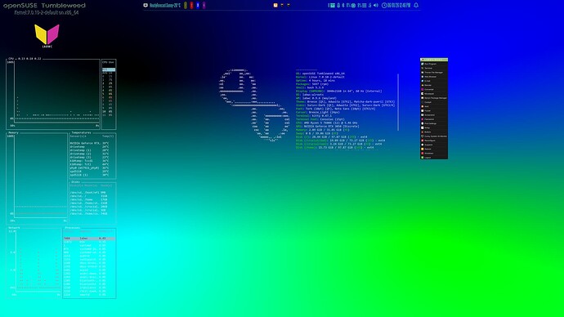Switch to blue workspace 3 button
564x317 pixels.
tap(198, 6)
